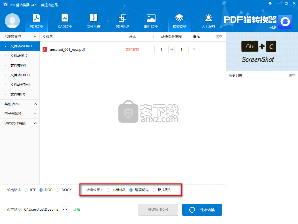Click the start page number field

(161, 50)
